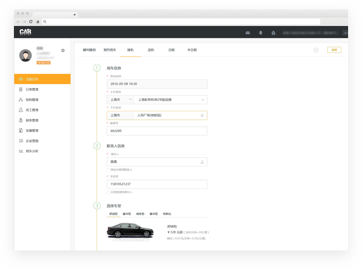The height and width of the screenshot is (269, 362).
Task: Check the 添加为常用联系人 checkbox
Action: tap(108, 170)
